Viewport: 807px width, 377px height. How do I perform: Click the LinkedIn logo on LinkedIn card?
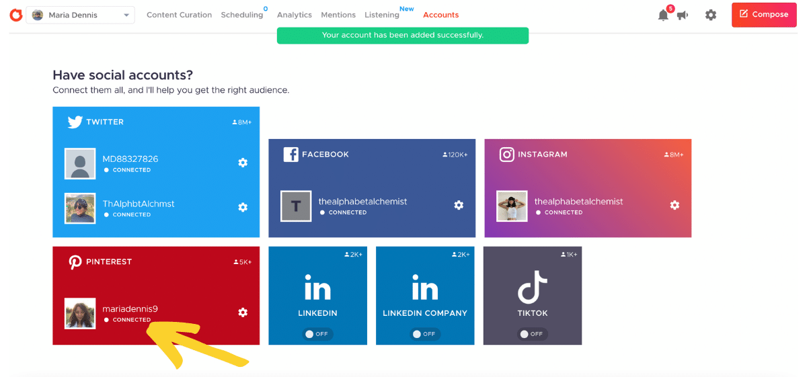(317, 289)
